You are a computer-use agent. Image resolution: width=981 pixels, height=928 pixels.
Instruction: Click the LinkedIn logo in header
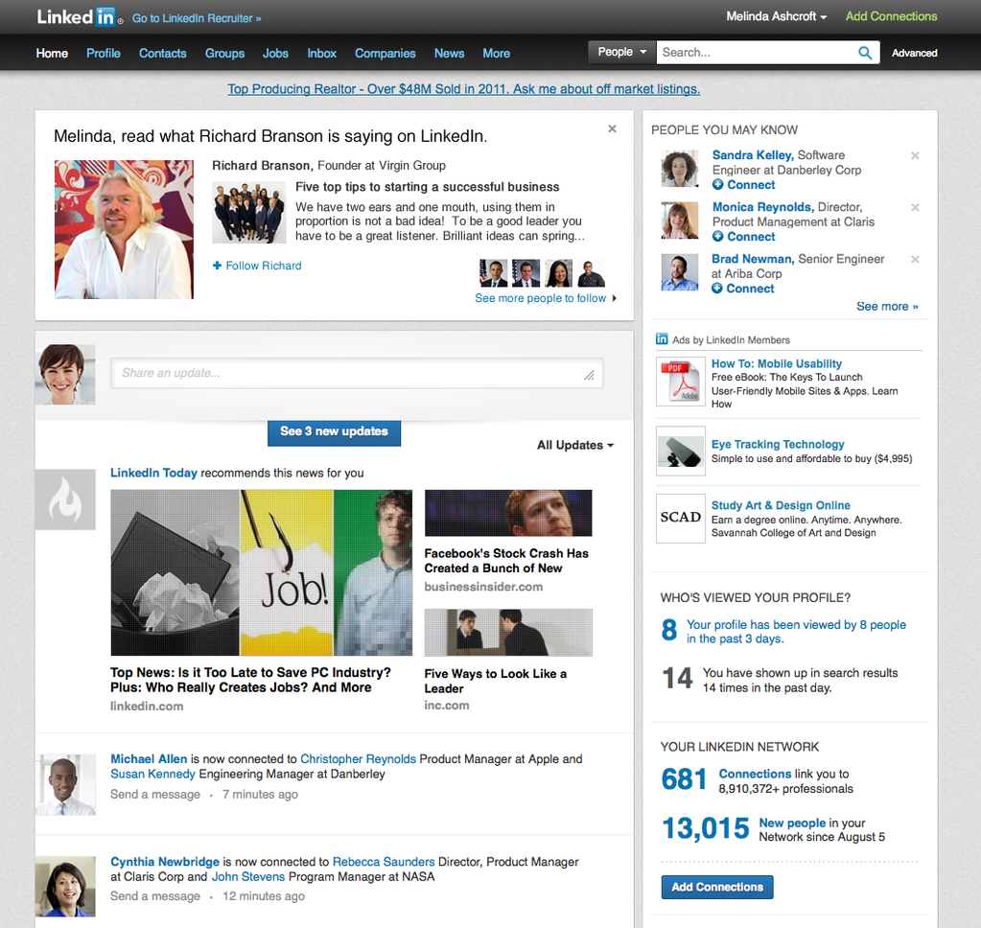77,17
